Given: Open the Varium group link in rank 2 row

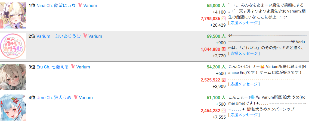Looking at the screenshot, I should [x=95, y=36].
